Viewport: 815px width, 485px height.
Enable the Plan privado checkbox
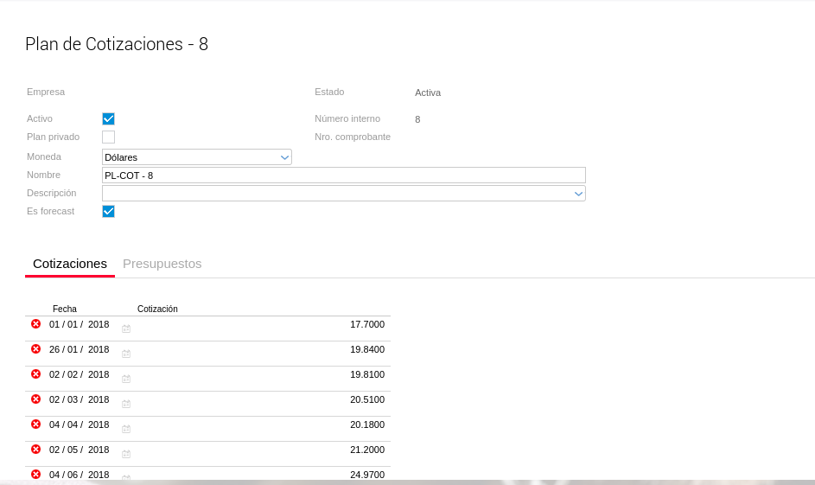click(x=108, y=137)
